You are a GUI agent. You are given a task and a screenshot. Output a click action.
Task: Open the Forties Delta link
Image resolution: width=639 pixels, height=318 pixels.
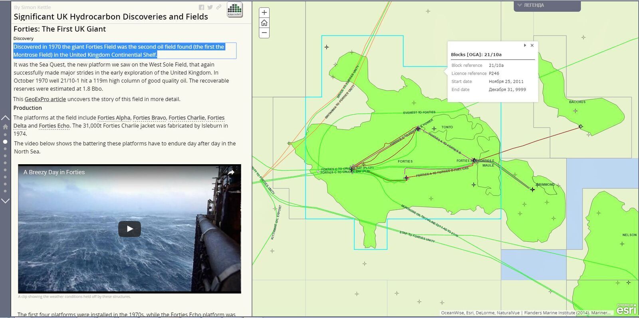point(119,121)
